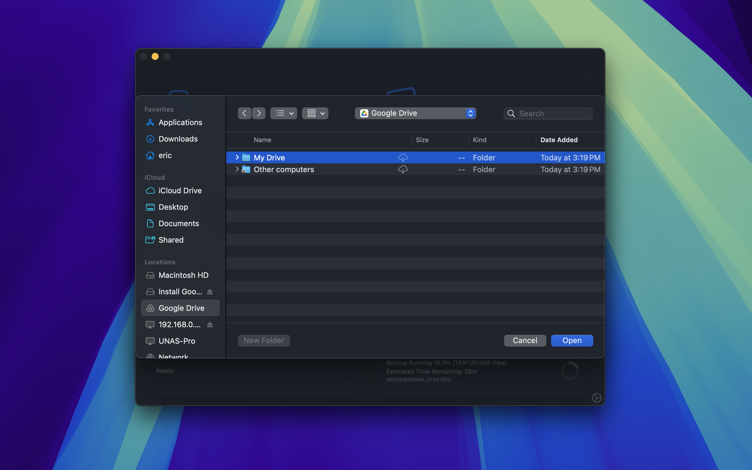Image resolution: width=752 pixels, height=470 pixels.
Task: Select Shared in iCloud section
Action: click(x=180, y=240)
